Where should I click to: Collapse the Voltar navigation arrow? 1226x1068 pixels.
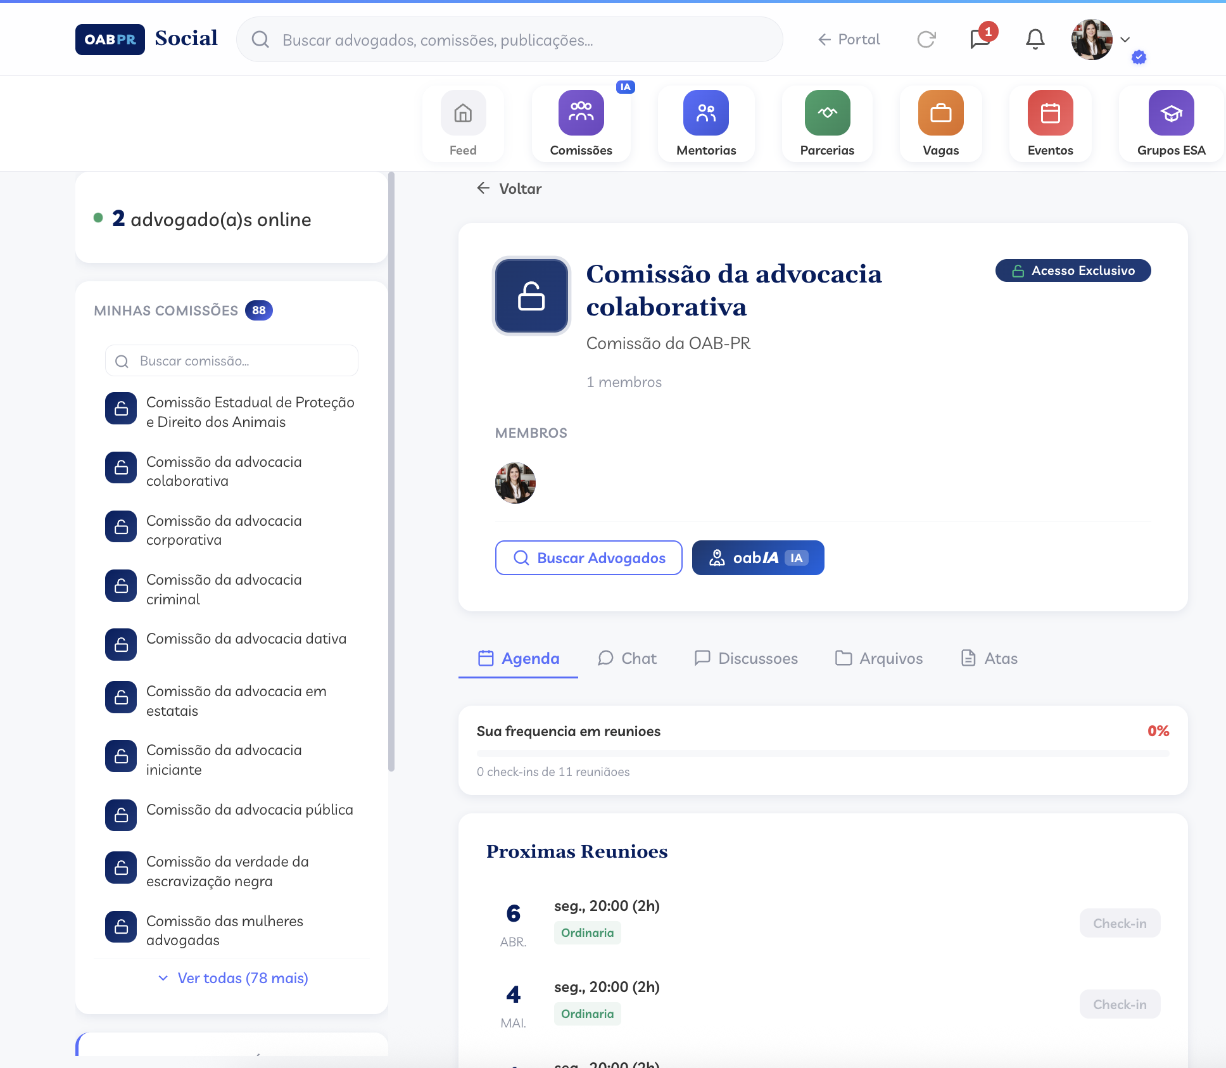[484, 188]
